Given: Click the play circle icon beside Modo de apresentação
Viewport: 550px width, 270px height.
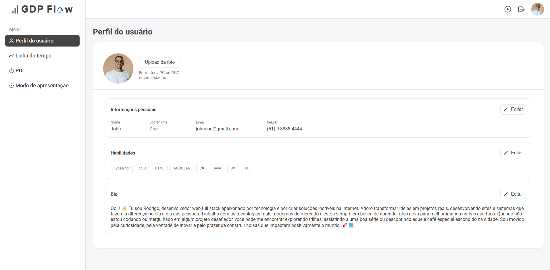Looking at the screenshot, I should (11, 85).
